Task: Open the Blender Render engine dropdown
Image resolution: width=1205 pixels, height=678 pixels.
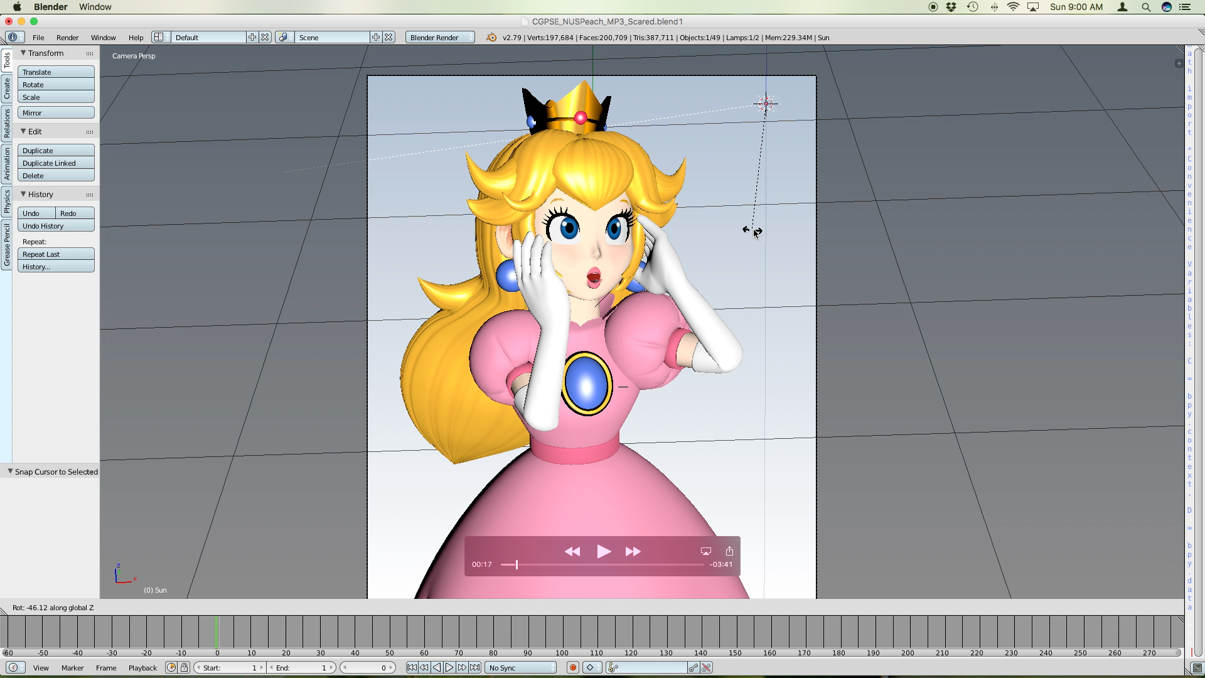Action: [x=439, y=37]
